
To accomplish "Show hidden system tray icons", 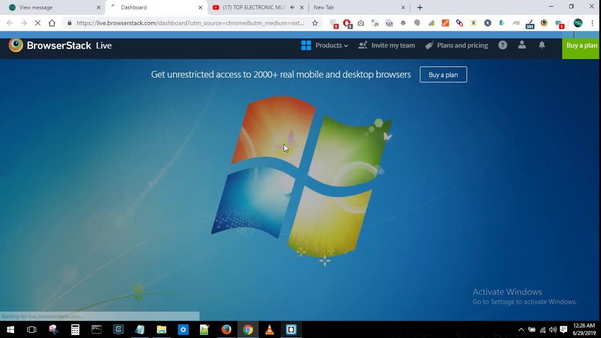I will click(x=521, y=330).
